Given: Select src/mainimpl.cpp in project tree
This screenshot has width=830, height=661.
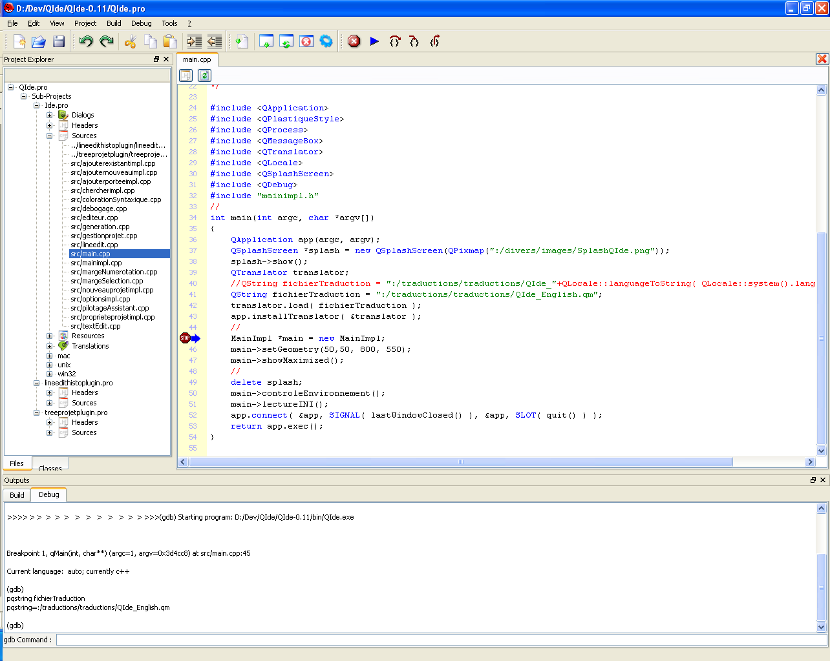Looking at the screenshot, I should (x=96, y=263).
